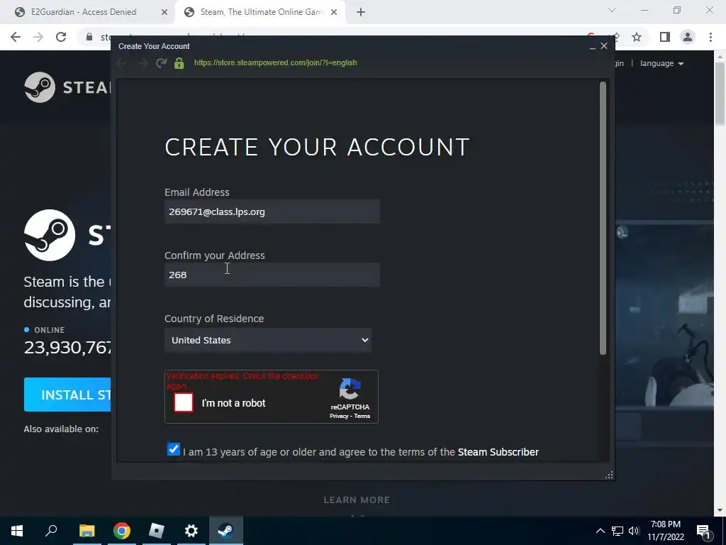Open the language dropdown on Steam page

(661, 63)
